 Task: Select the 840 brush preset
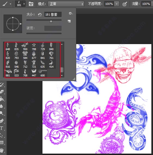[51, 47]
